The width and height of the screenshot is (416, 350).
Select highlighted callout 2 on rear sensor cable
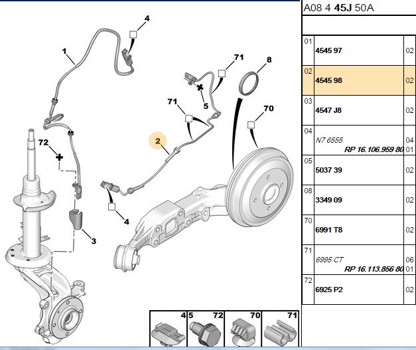tap(158, 141)
